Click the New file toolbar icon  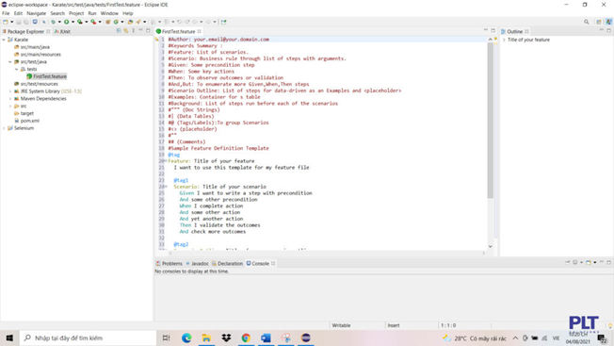(x=6, y=22)
